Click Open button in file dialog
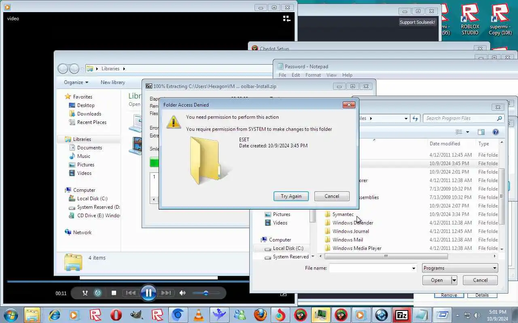The height and width of the screenshot is (323, 518). pyautogui.click(x=437, y=280)
